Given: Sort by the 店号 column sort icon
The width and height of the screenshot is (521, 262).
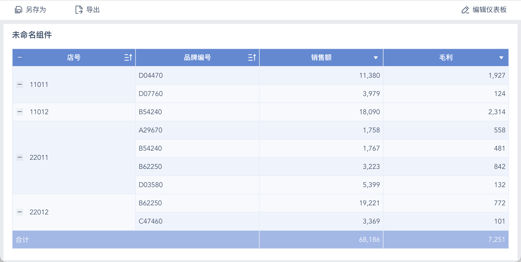Looking at the screenshot, I should point(128,58).
